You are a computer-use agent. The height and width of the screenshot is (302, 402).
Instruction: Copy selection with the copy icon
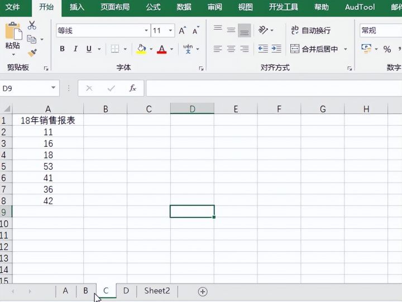click(32, 39)
